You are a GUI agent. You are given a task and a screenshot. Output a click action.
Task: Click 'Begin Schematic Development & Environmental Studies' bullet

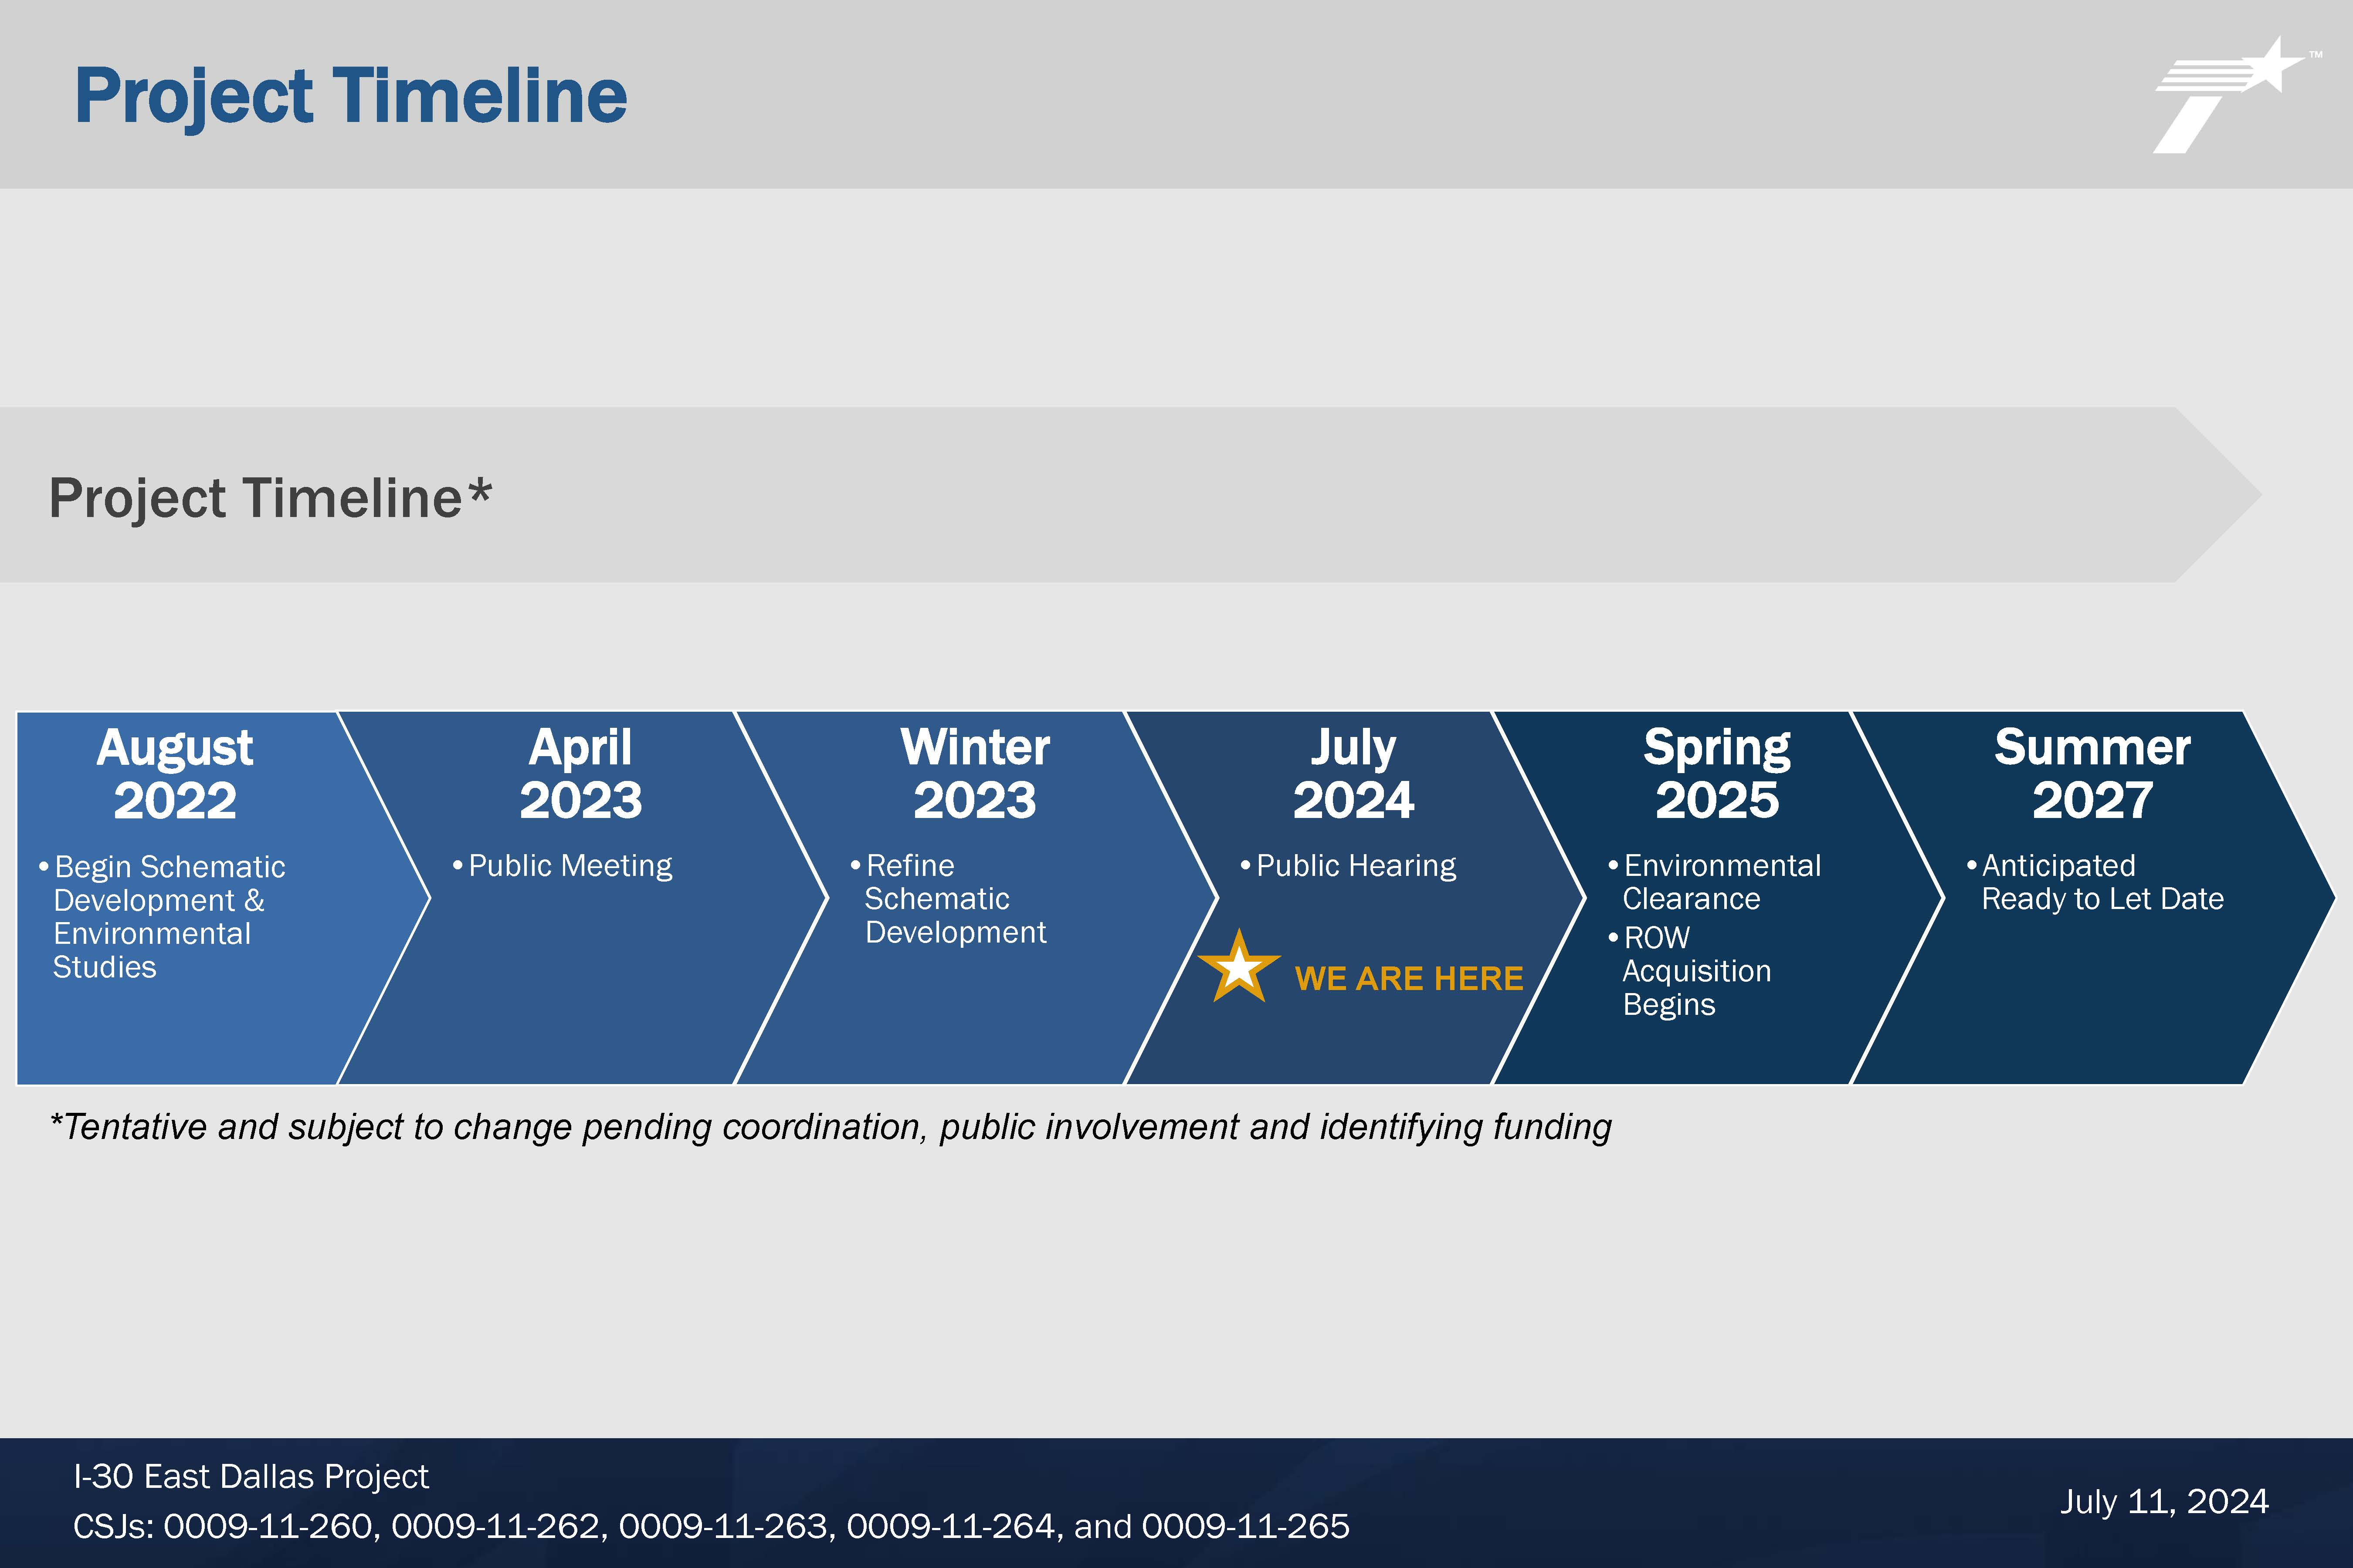(x=162, y=916)
